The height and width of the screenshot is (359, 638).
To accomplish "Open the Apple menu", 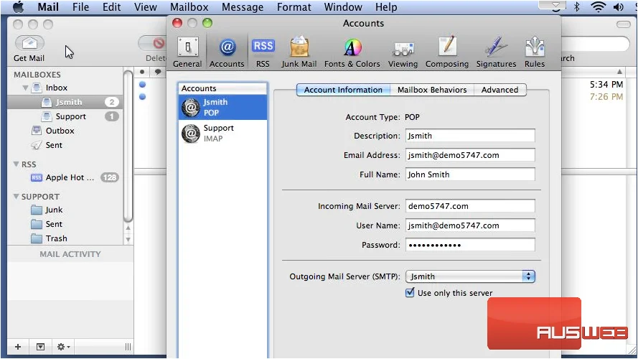I will click(x=19, y=7).
